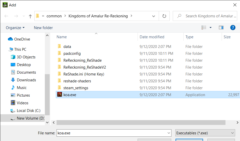This screenshot has height=141, width=240.
Task: Click the 'padconfig' folder name
Action: pos(72,54)
